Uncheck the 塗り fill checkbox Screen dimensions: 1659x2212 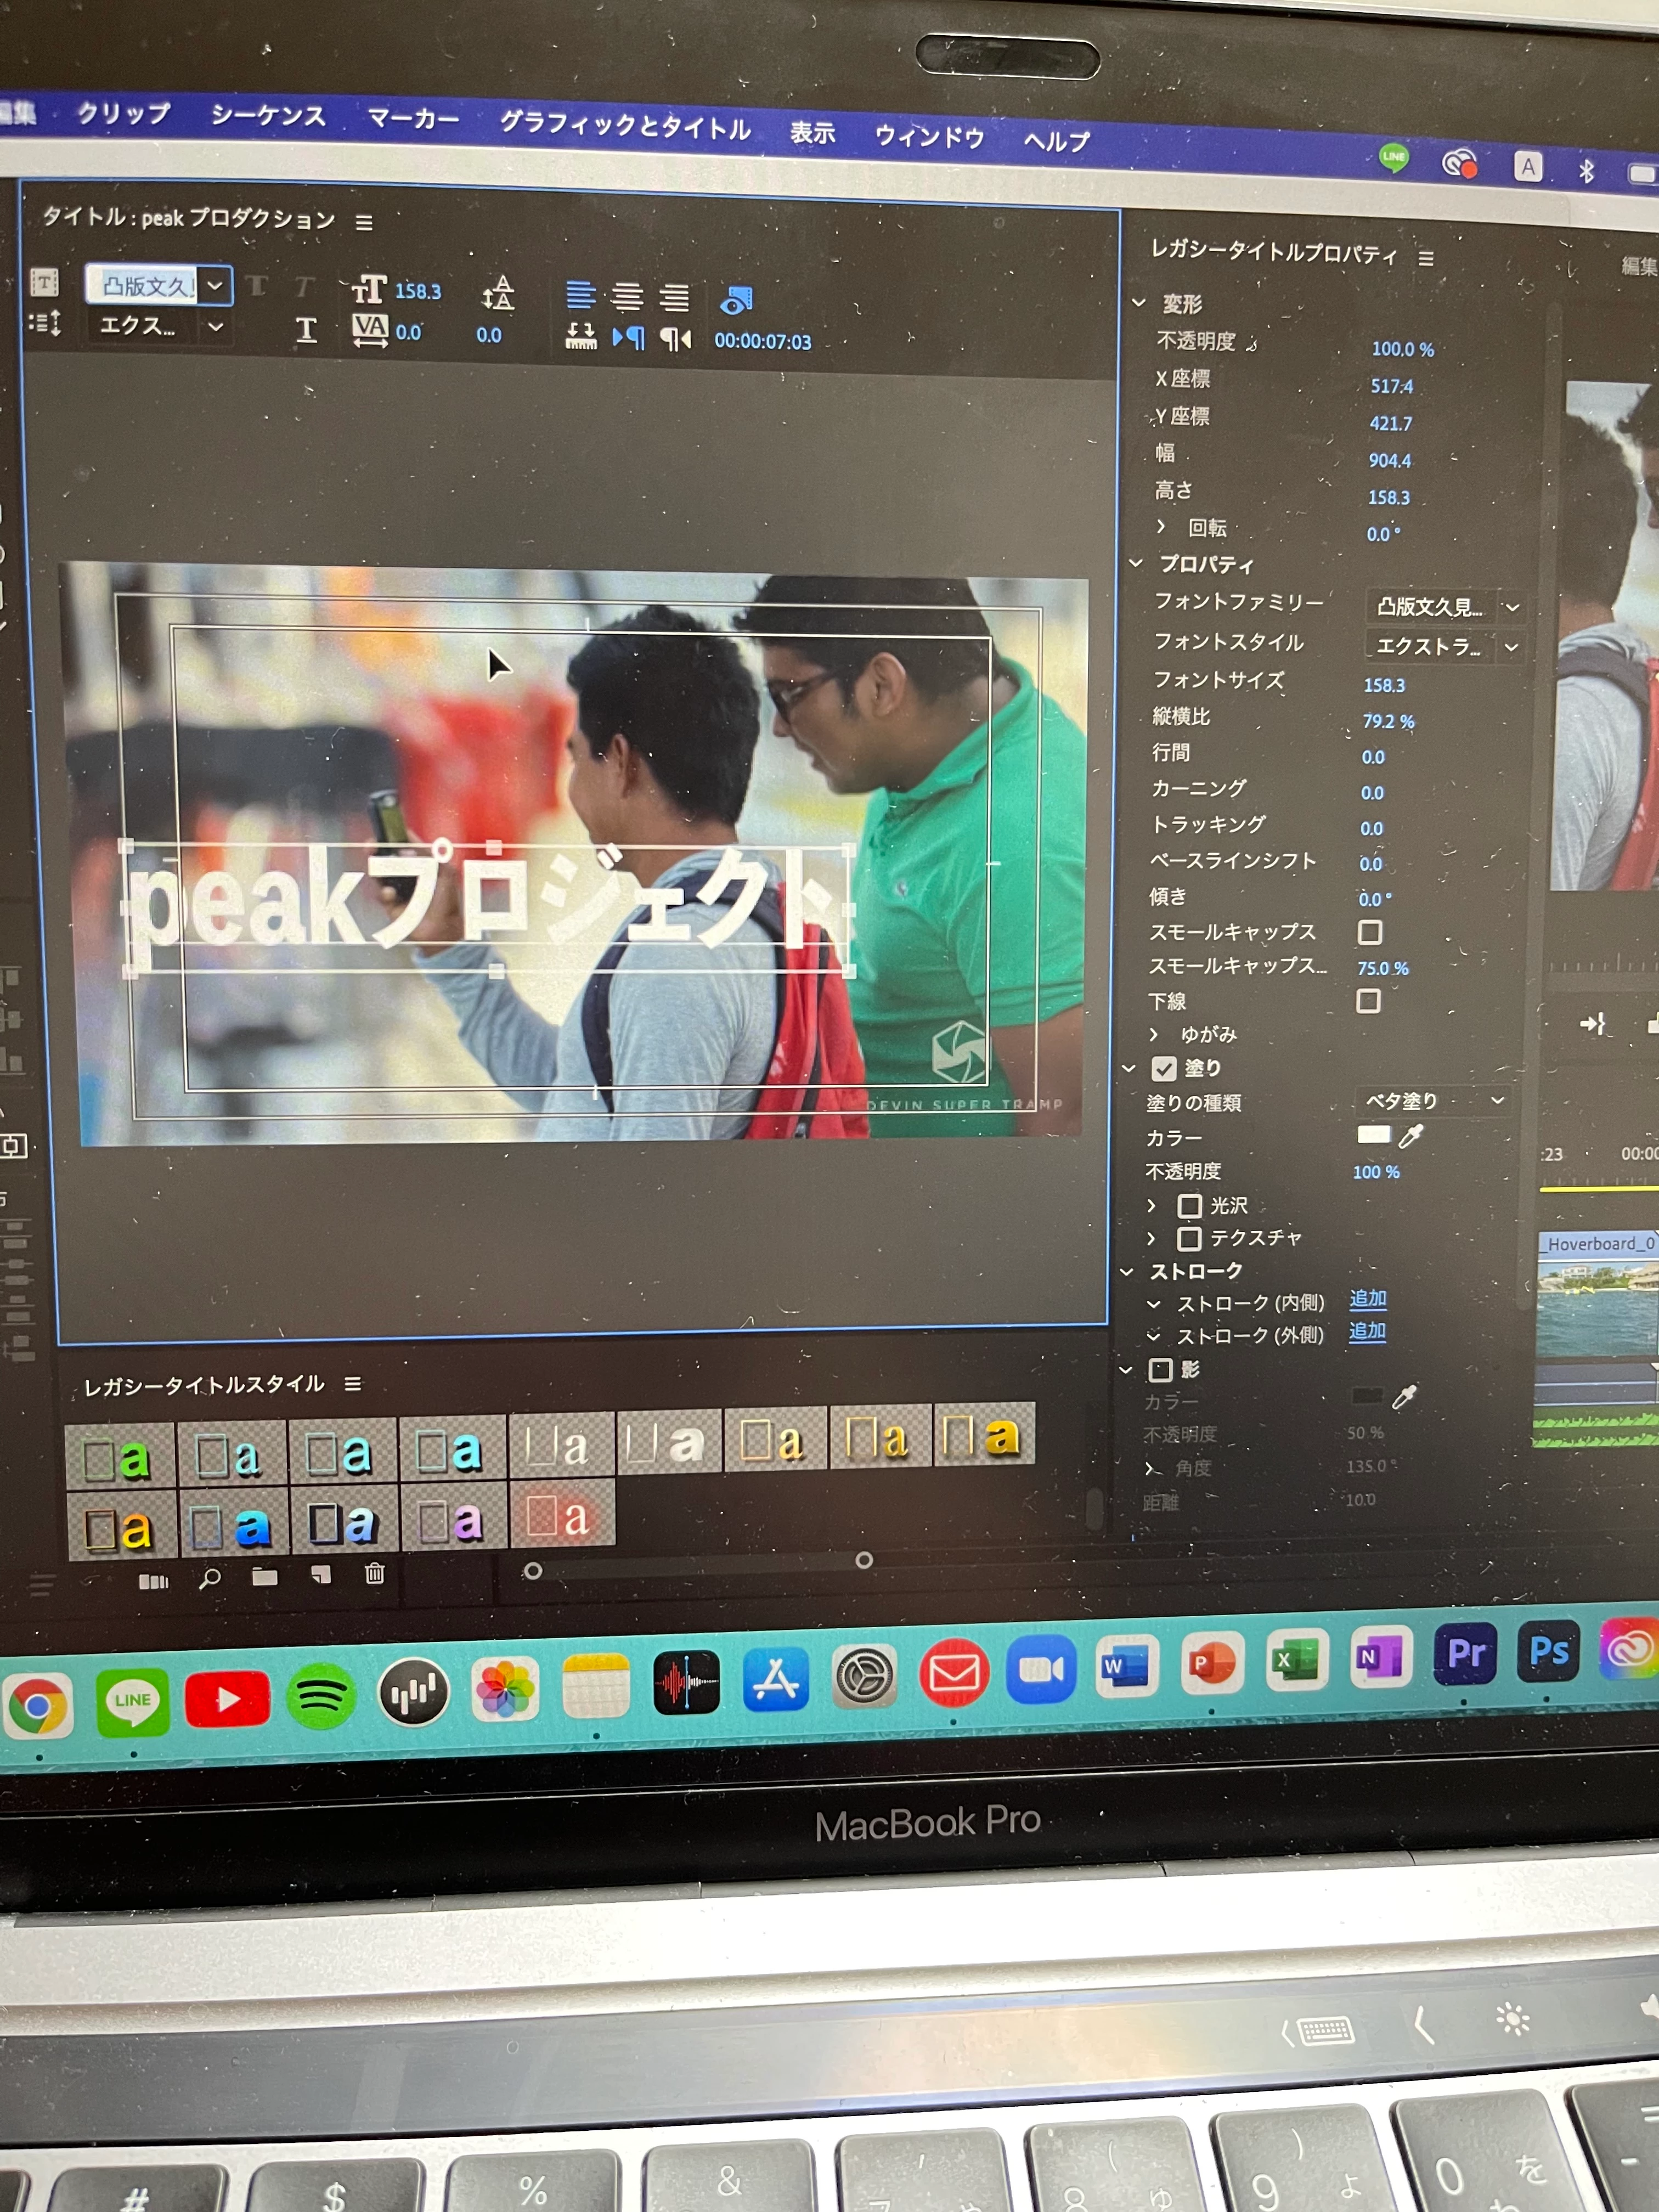[1163, 1068]
